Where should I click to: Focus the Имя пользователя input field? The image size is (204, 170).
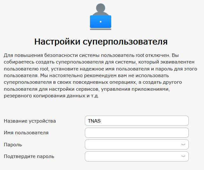point(137,133)
